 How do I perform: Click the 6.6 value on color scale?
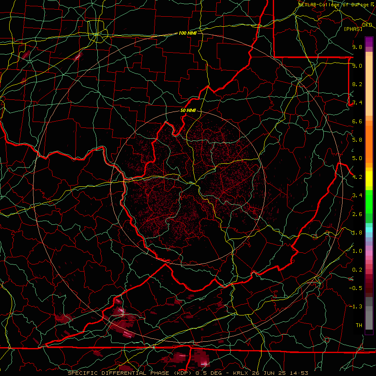click(x=357, y=121)
